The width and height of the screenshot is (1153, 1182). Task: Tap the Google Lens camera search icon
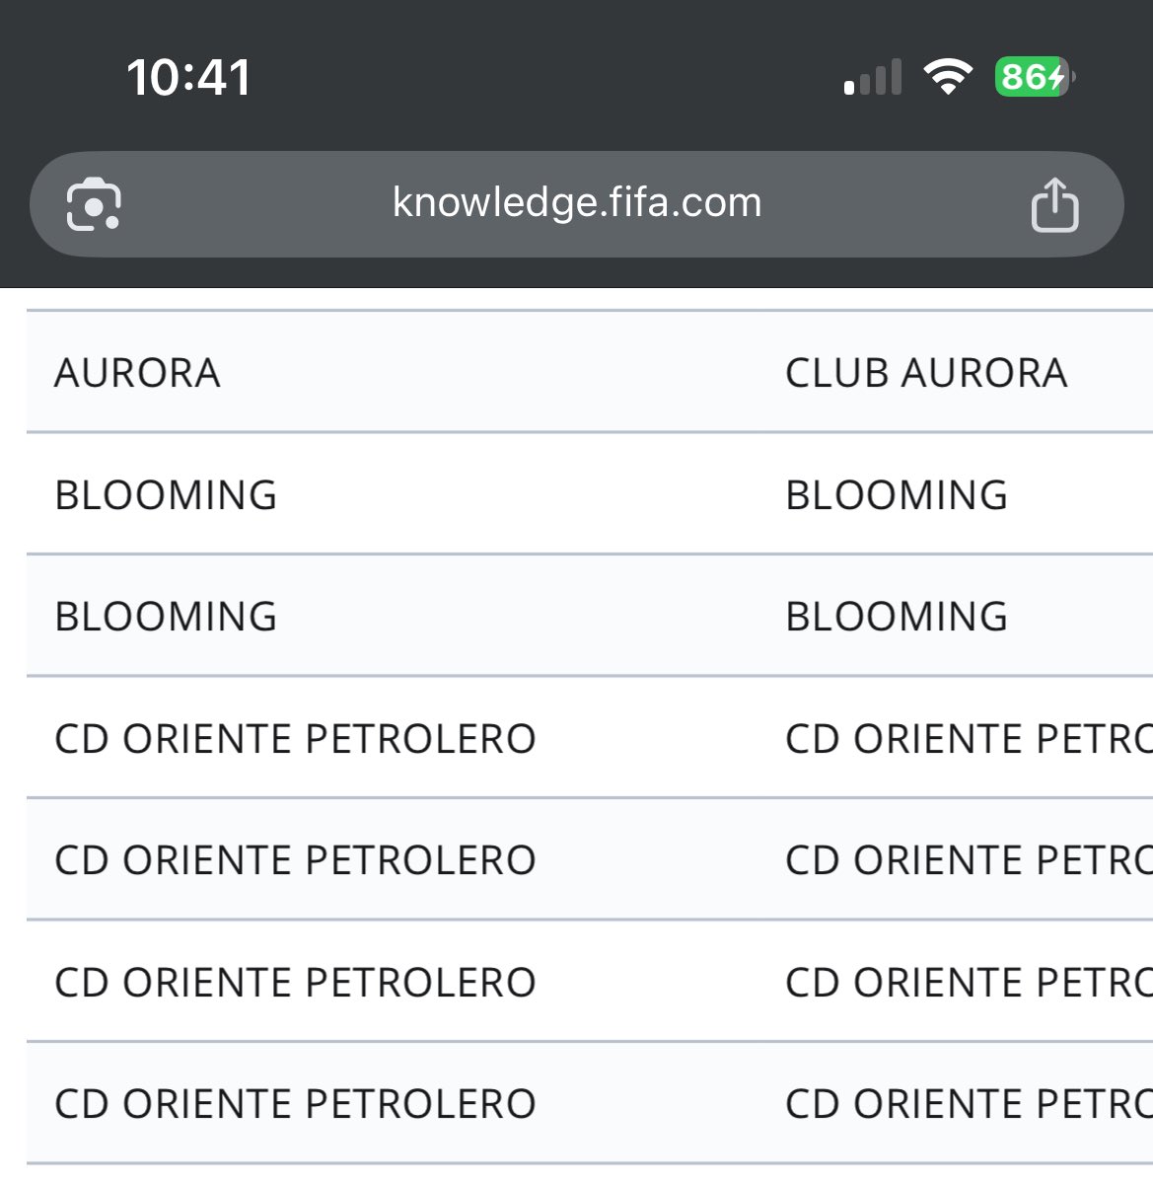tap(94, 204)
